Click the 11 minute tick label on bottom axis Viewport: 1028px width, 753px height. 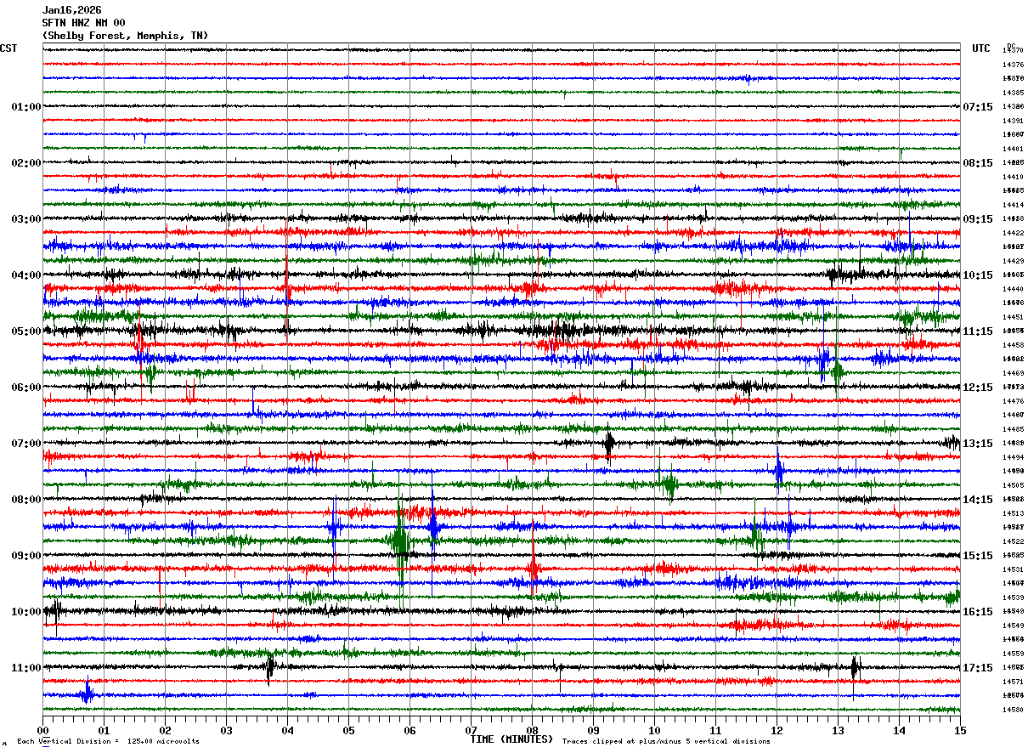(x=715, y=730)
